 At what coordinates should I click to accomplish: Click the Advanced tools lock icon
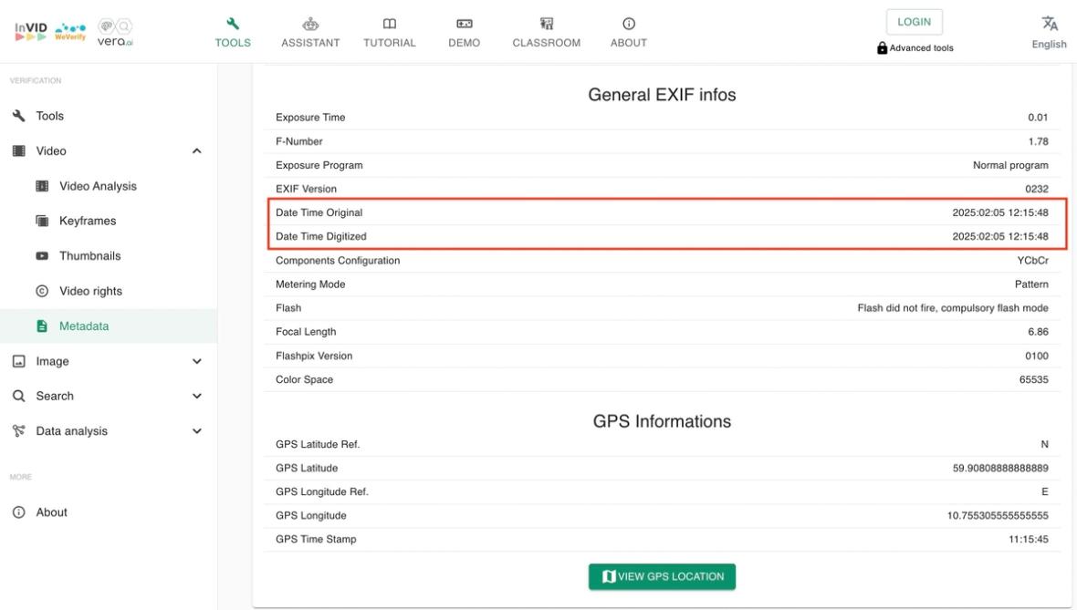(x=882, y=48)
